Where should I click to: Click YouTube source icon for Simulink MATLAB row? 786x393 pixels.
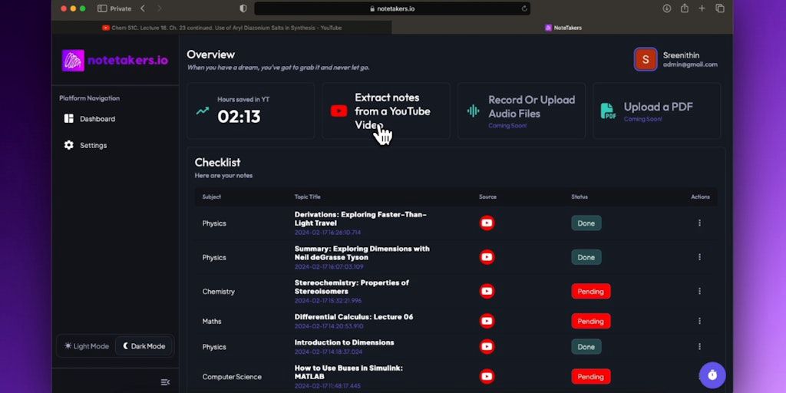(487, 376)
